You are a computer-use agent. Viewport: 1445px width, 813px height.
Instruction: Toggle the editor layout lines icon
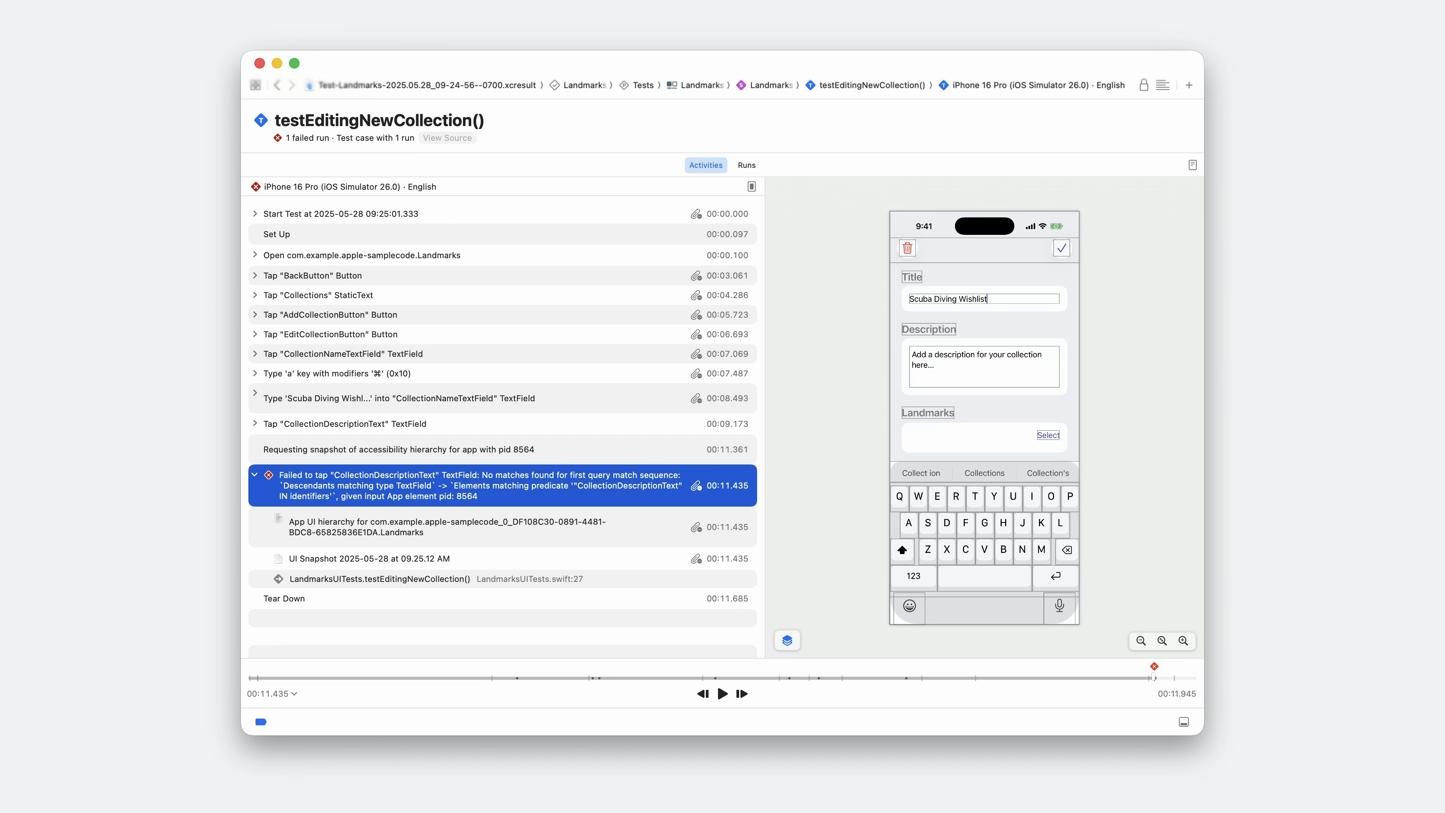coord(1163,85)
